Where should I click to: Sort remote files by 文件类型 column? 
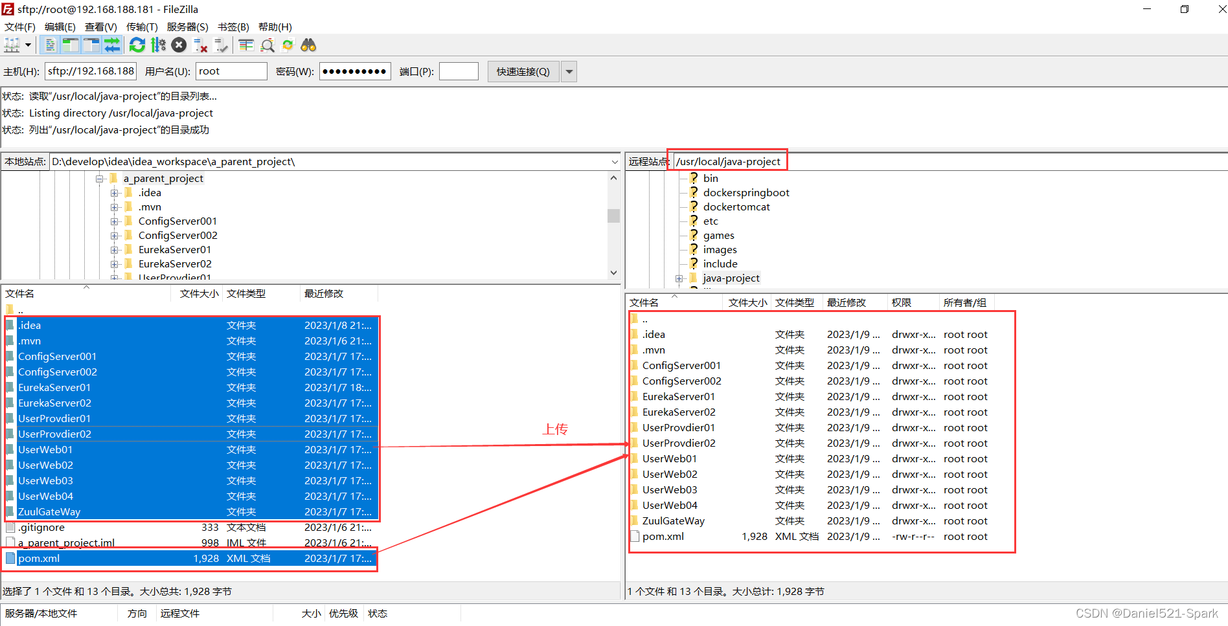point(797,303)
